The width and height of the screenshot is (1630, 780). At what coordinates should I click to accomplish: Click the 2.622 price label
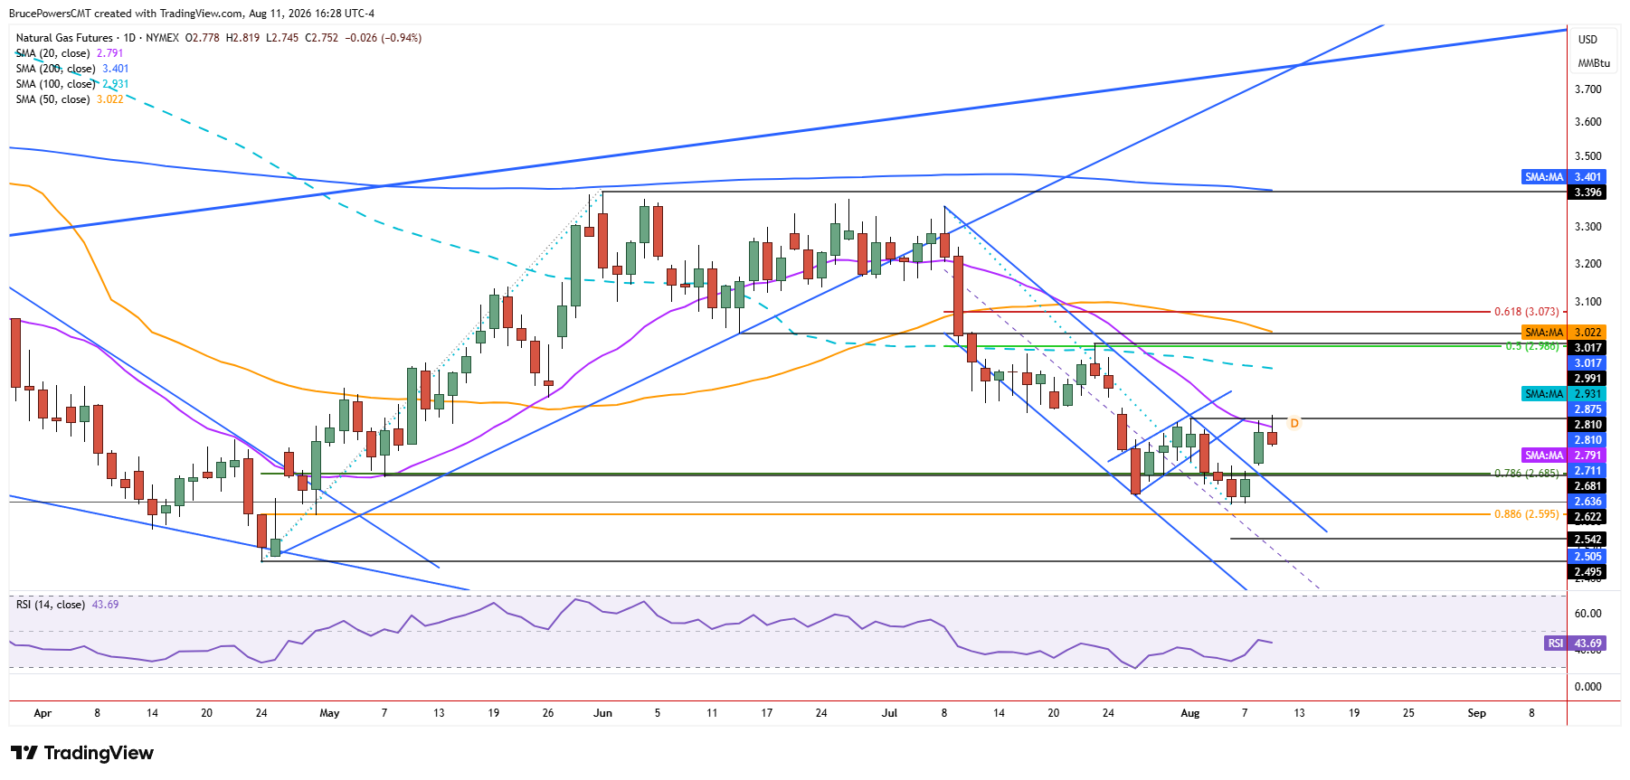tap(1587, 517)
